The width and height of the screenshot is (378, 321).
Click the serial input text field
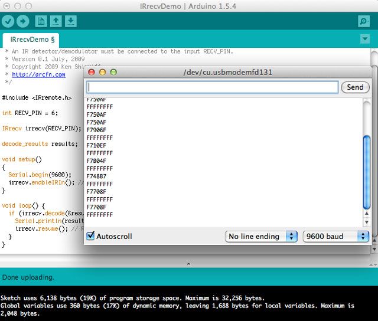[x=212, y=87]
